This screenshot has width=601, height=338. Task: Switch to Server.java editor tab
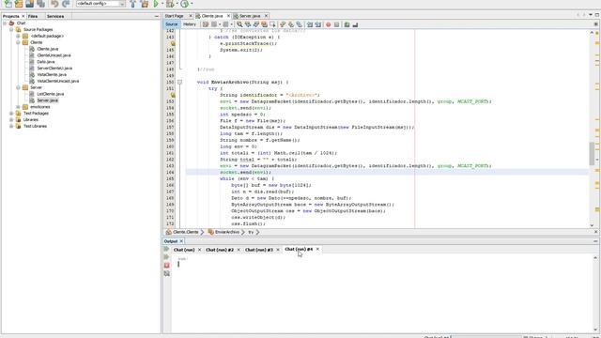(249, 16)
